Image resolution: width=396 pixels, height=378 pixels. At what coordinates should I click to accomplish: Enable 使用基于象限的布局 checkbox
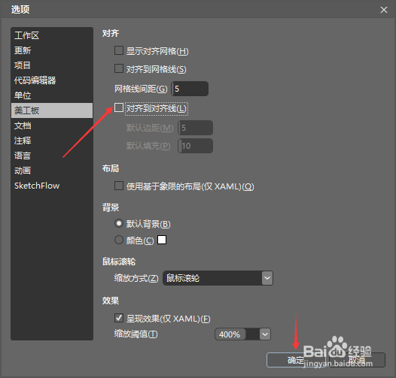(119, 186)
